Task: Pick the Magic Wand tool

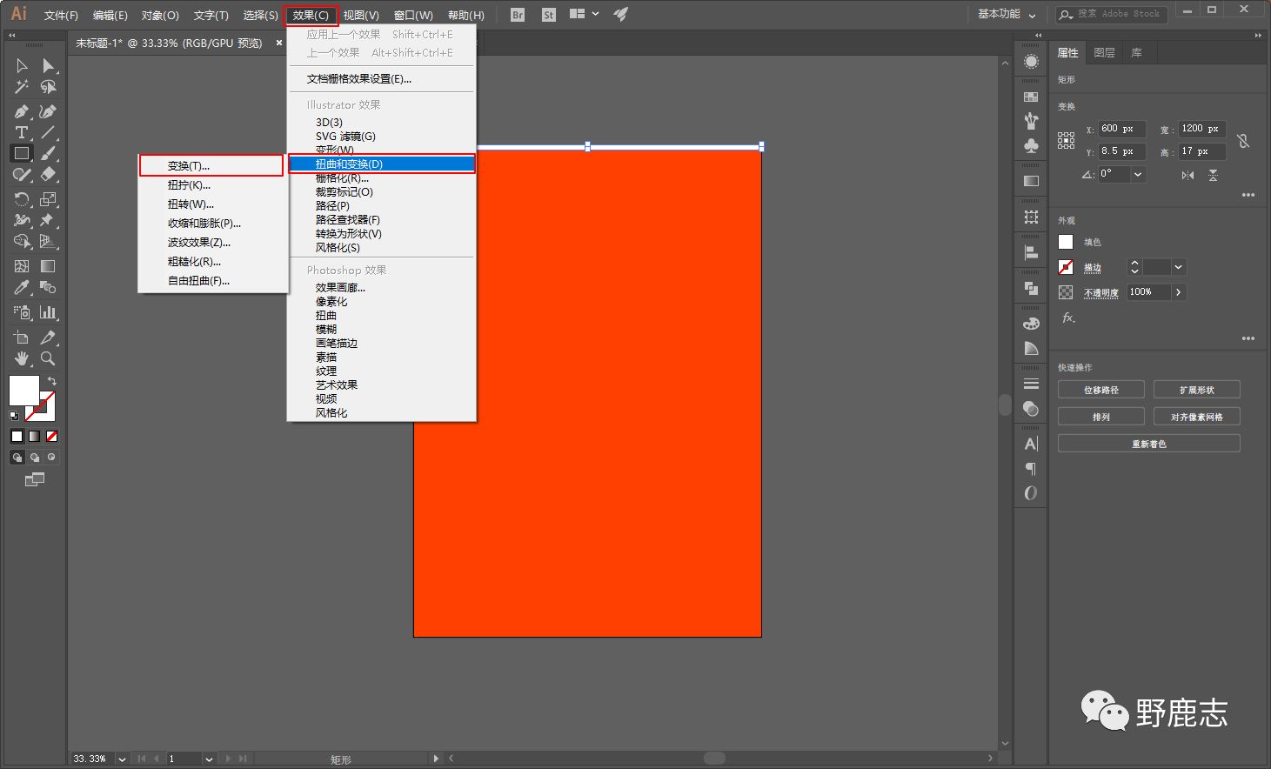Action: click(x=21, y=87)
